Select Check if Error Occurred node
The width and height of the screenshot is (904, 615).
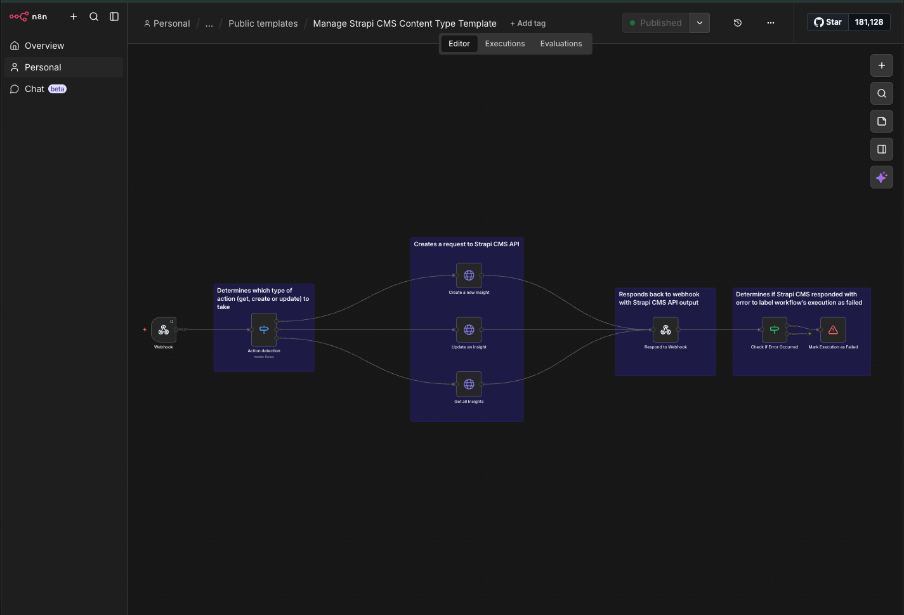(775, 330)
